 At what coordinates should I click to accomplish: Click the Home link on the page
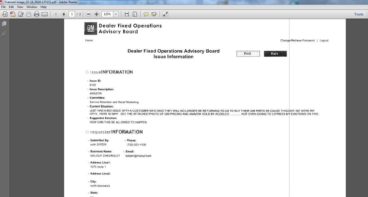pyautogui.click(x=89, y=40)
